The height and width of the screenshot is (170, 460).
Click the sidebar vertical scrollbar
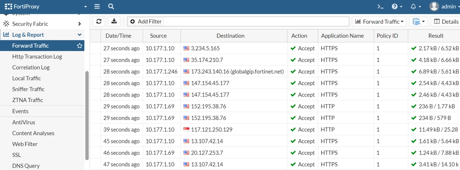coord(87,115)
